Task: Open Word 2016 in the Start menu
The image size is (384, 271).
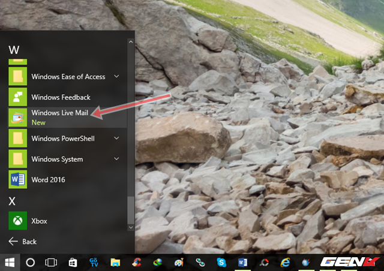Action: tap(48, 179)
